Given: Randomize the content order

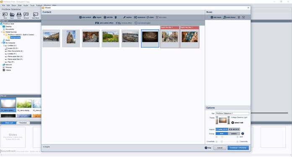Looking at the screenshot, I should pos(139,17).
